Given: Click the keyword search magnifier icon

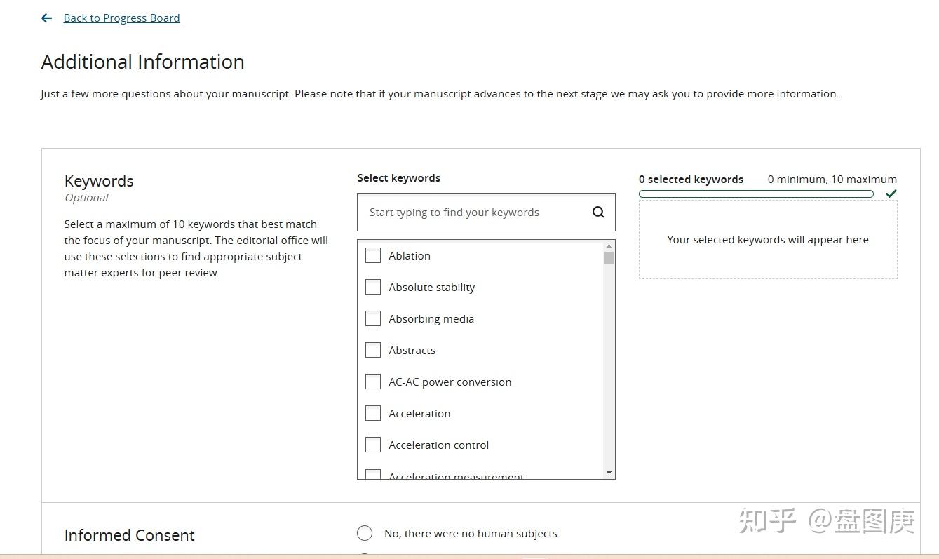Looking at the screenshot, I should pyautogui.click(x=598, y=213).
